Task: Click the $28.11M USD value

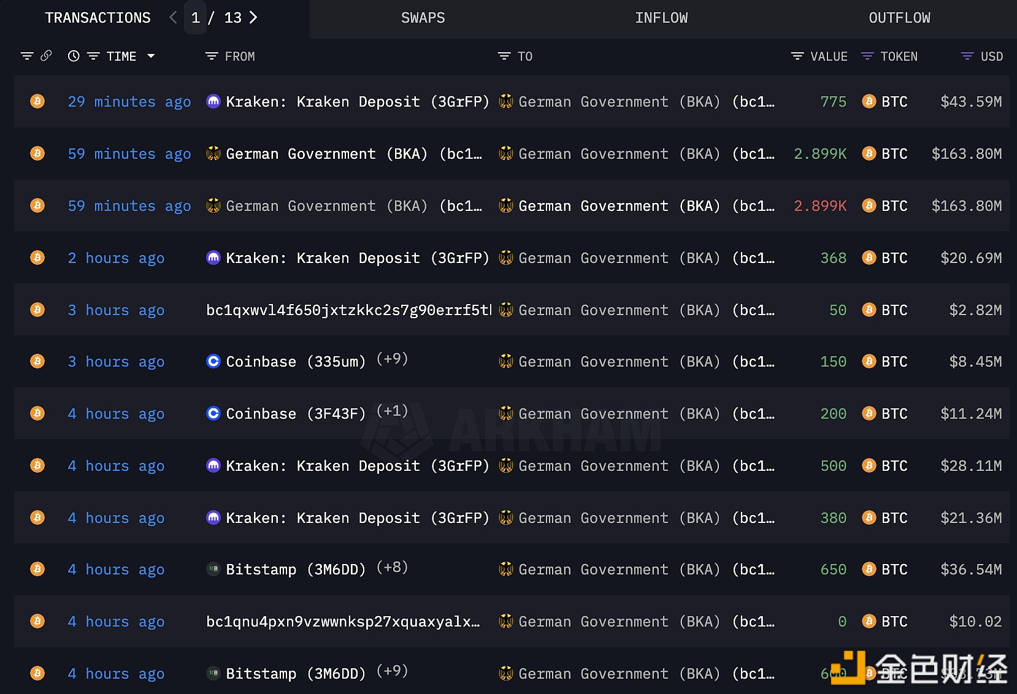Action: (971, 466)
